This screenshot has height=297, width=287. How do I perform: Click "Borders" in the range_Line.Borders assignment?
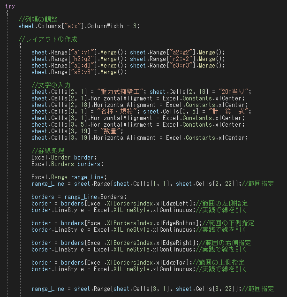112,197
